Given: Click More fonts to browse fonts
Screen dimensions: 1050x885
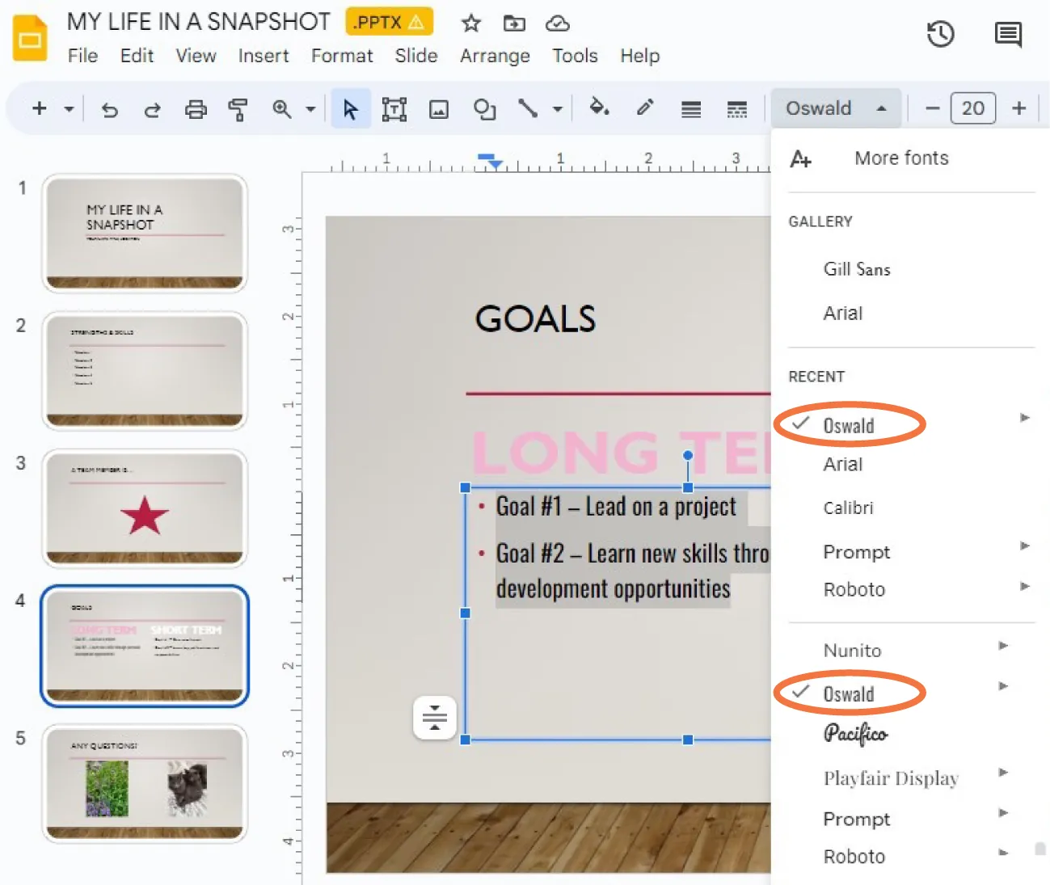Looking at the screenshot, I should coord(900,158).
